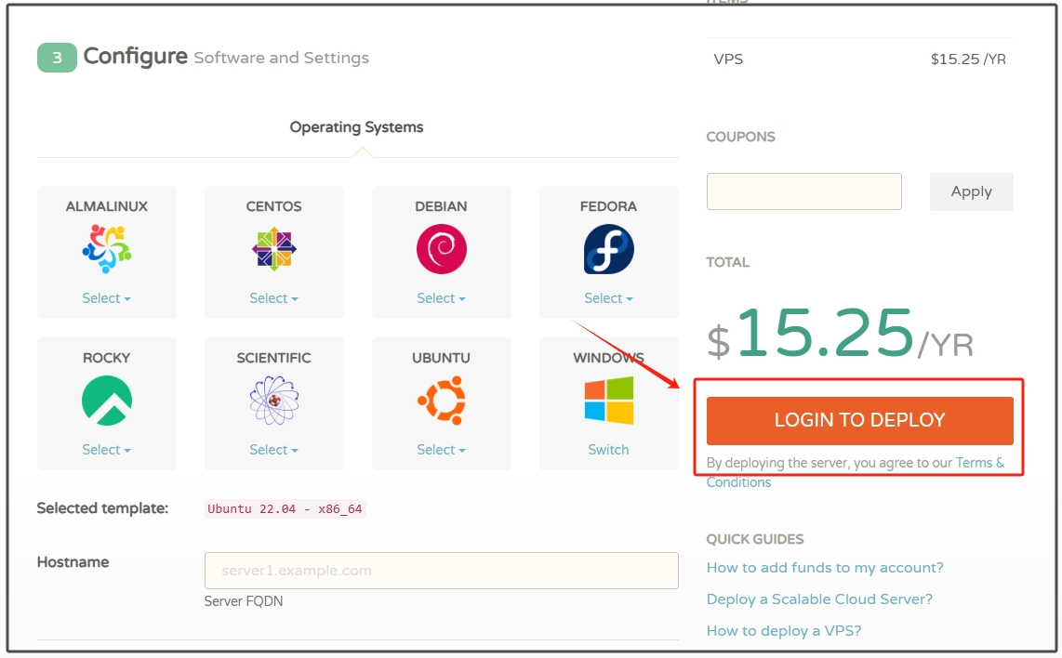Click the LOGIN TO DEPLOY button
Image resolution: width=1062 pixels, height=658 pixels.
pyautogui.click(x=859, y=420)
